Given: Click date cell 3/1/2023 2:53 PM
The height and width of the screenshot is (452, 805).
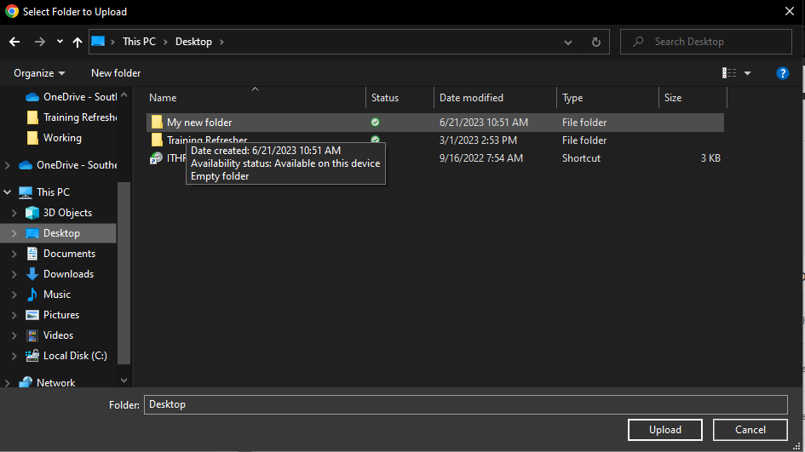Looking at the screenshot, I should (478, 140).
